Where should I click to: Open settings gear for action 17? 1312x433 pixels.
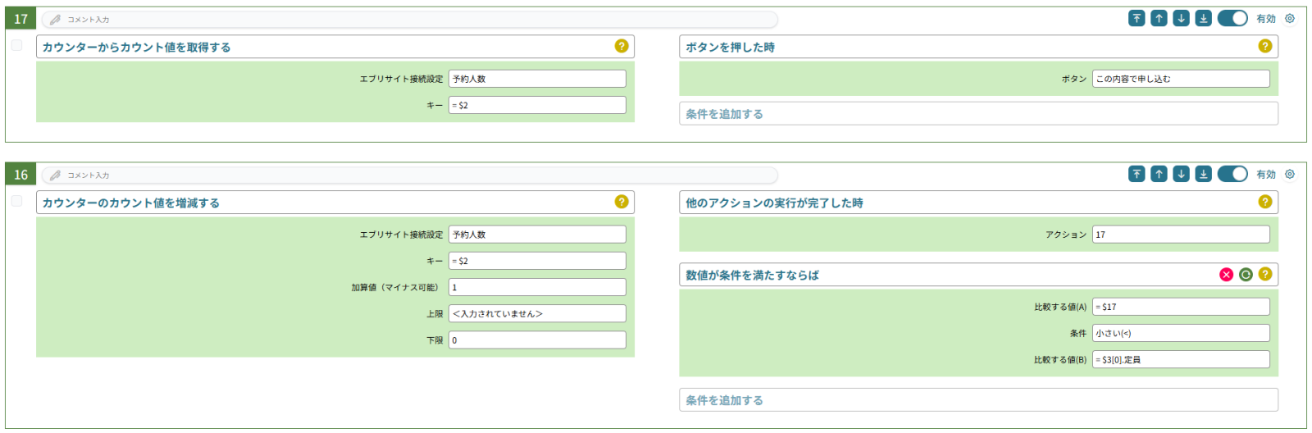click(1290, 18)
